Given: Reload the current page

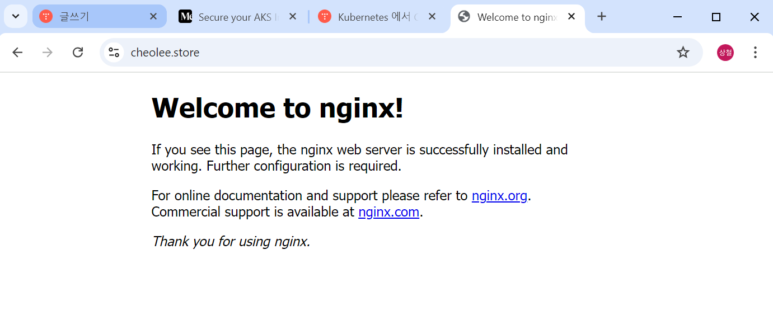Looking at the screenshot, I should 78,53.
